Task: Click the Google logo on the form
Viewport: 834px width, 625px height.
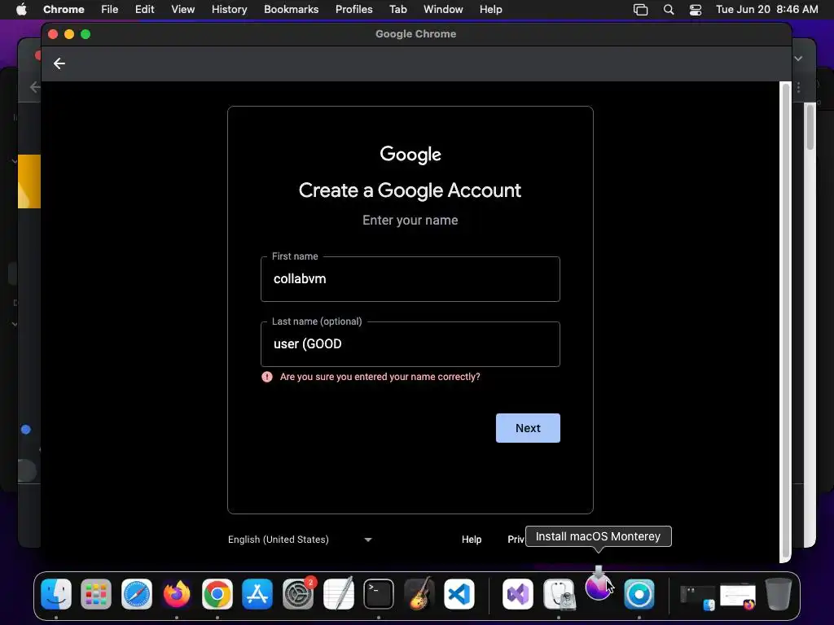Action: click(410, 154)
